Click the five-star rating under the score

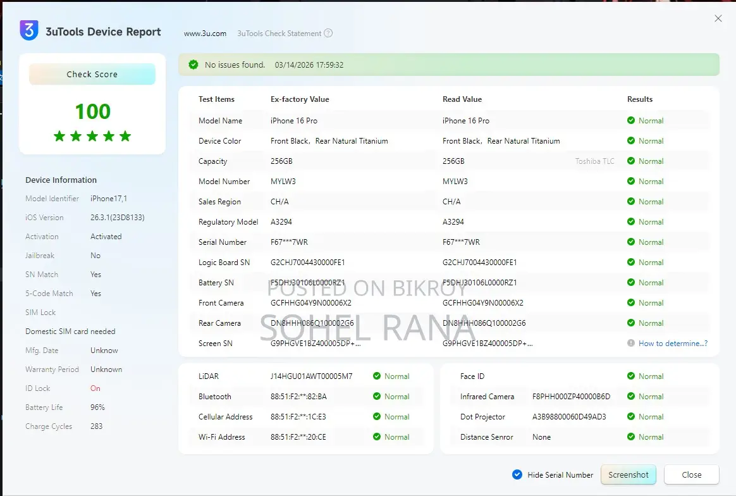click(92, 136)
